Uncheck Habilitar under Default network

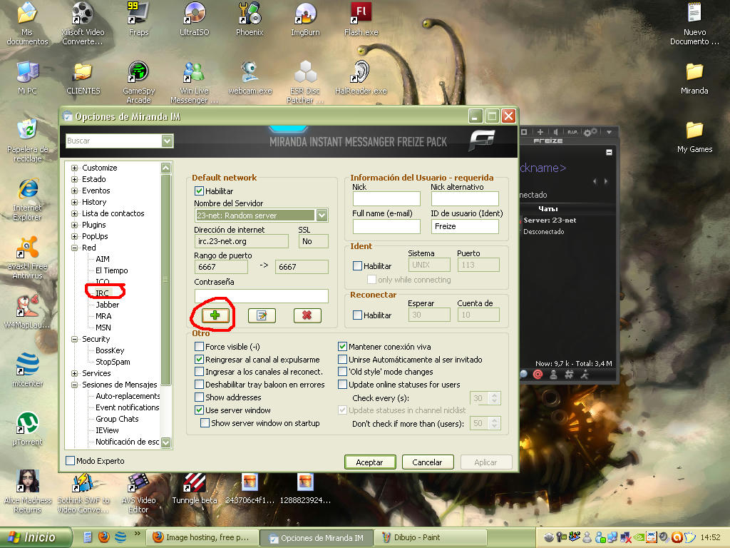click(x=200, y=191)
